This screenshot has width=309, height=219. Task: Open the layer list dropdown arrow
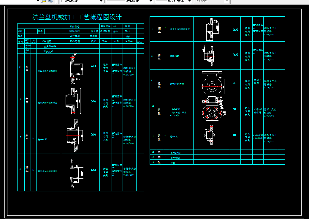click(38, 1)
